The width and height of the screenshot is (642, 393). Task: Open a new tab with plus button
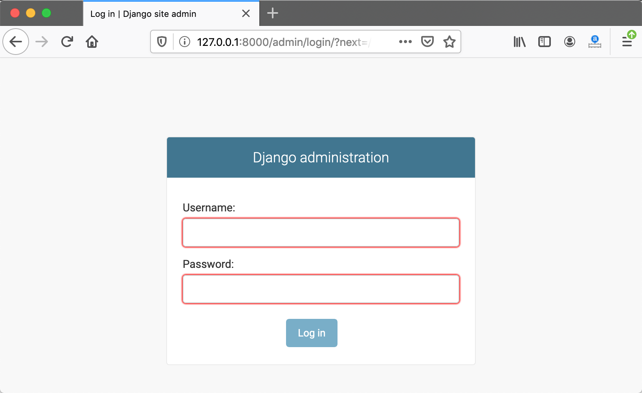point(273,13)
